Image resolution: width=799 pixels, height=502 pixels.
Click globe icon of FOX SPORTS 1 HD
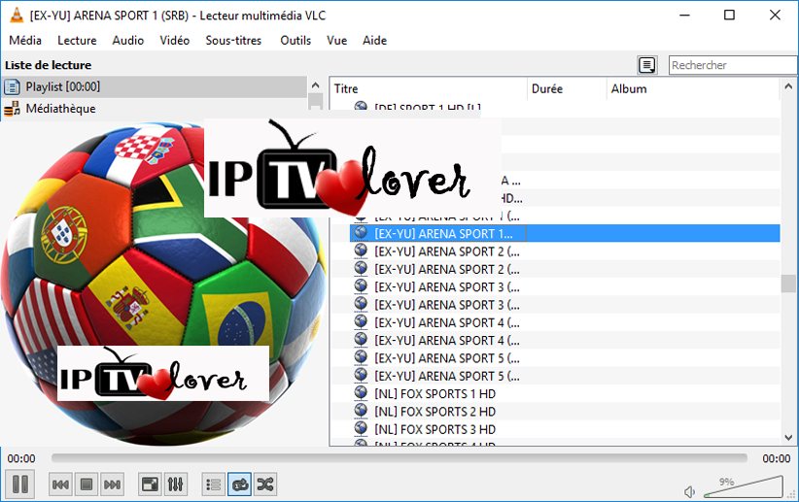361,392
